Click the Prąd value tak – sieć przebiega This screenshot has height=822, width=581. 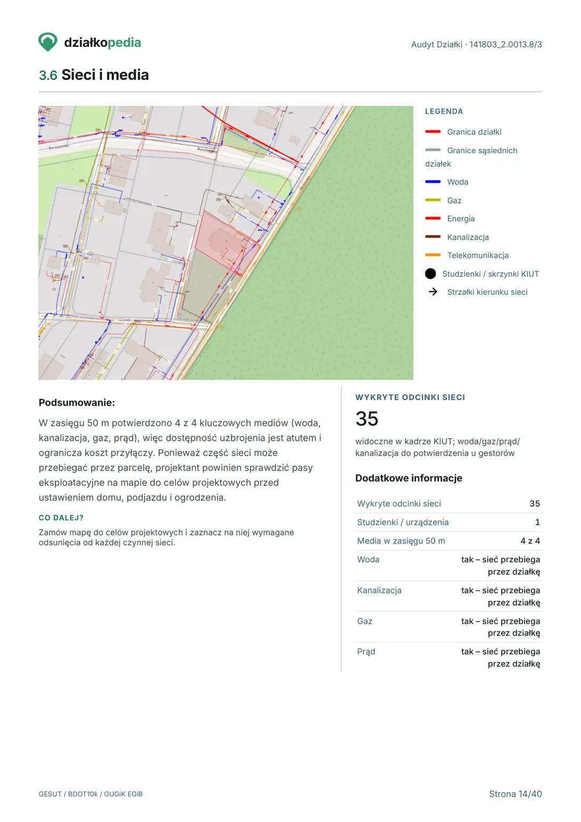(501, 657)
